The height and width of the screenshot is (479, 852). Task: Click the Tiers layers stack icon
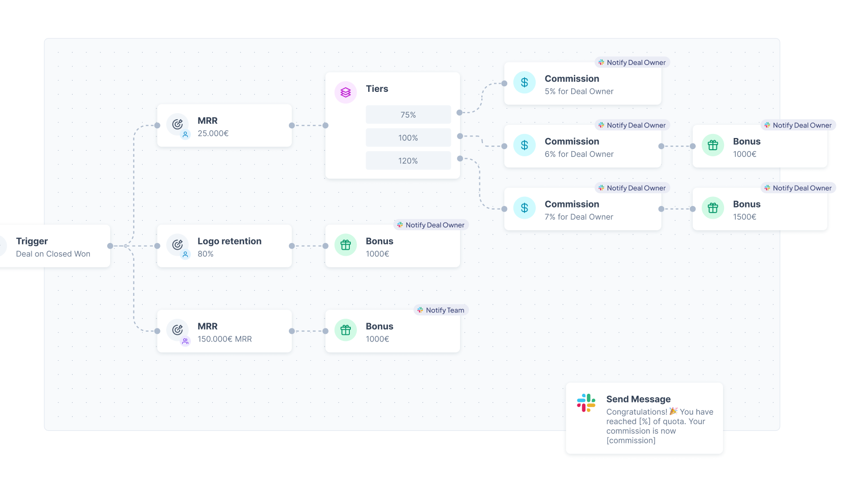(346, 92)
